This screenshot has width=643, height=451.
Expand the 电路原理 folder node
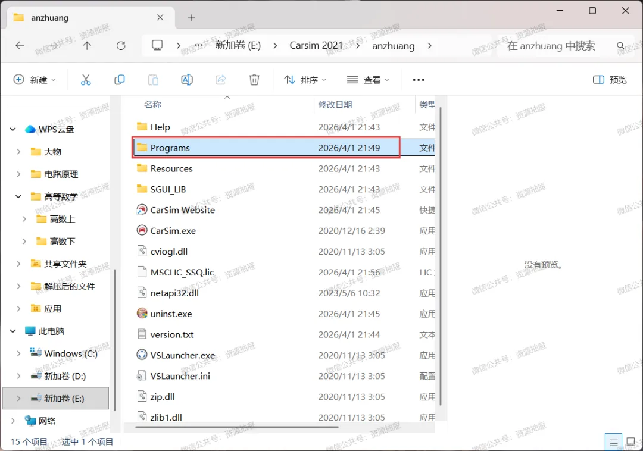pyautogui.click(x=18, y=174)
